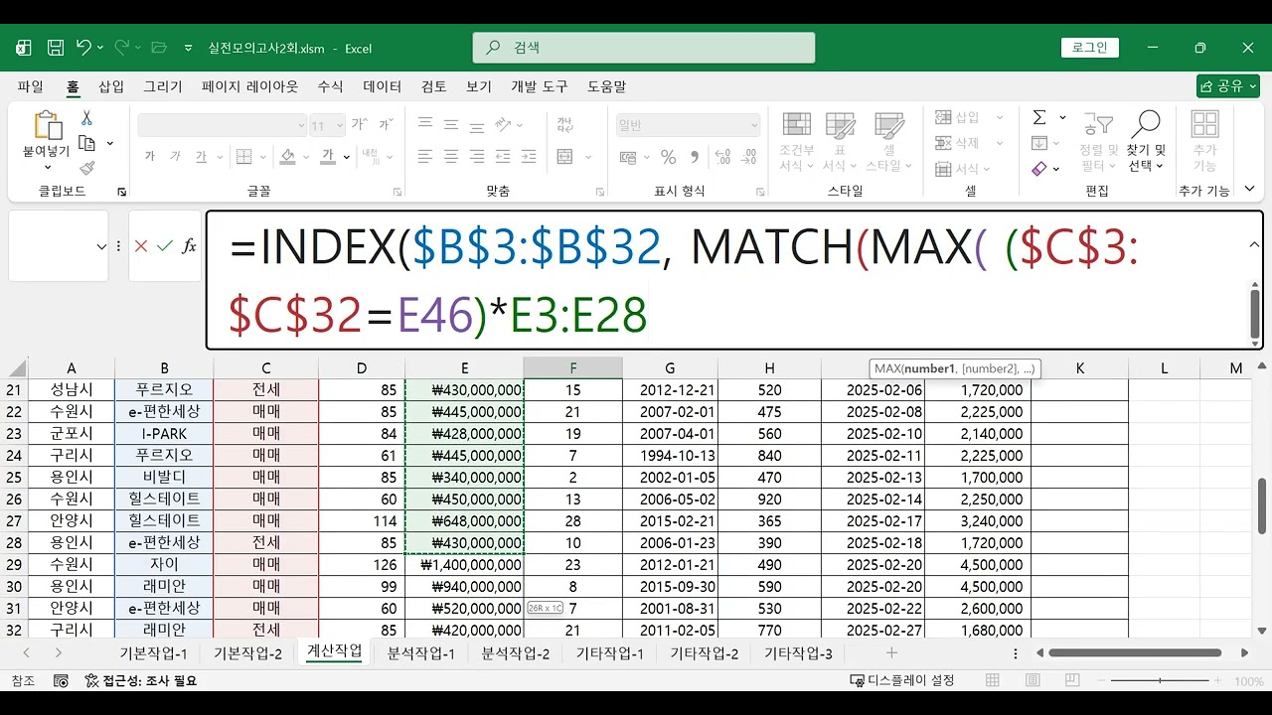Toggle align left button
This screenshot has width=1272, height=715.
(x=425, y=157)
